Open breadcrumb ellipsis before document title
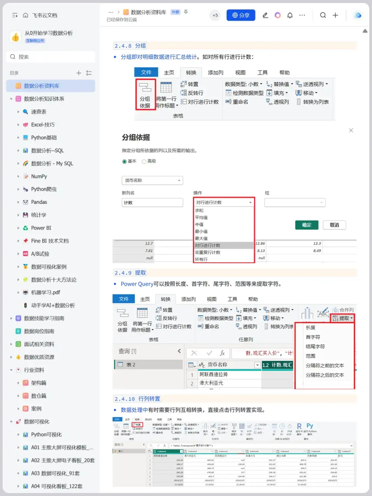 coord(111,12)
